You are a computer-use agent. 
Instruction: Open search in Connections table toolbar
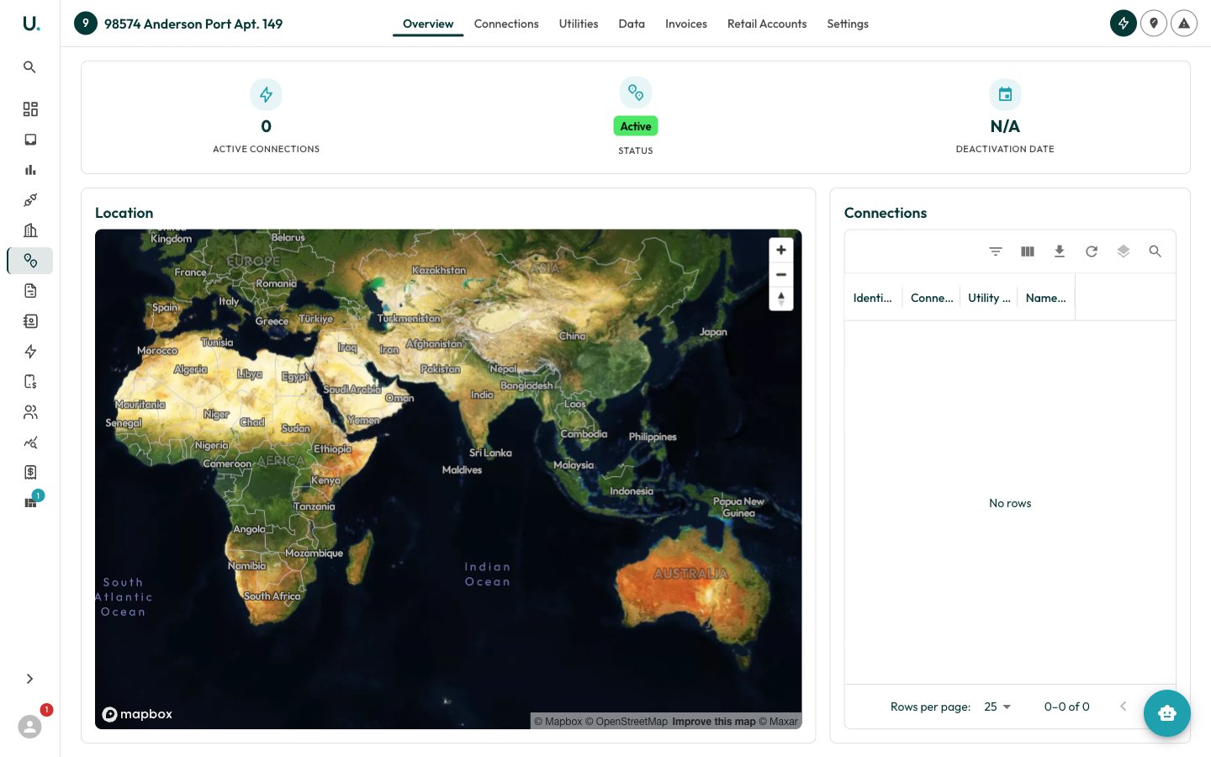pyautogui.click(x=1155, y=251)
